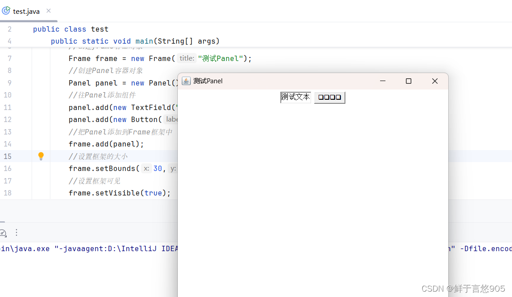Click line number 18 in gutter
The image size is (512, 297).
tap(8, 193)
